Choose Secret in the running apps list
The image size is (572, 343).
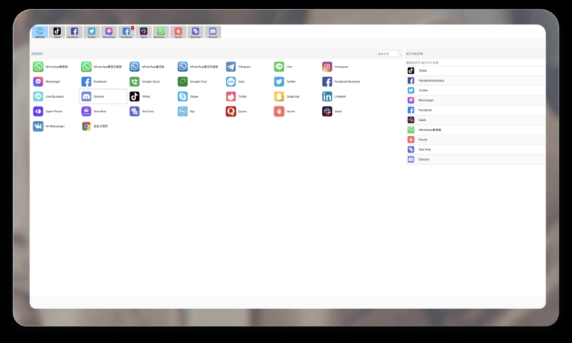tap(423, 140)
